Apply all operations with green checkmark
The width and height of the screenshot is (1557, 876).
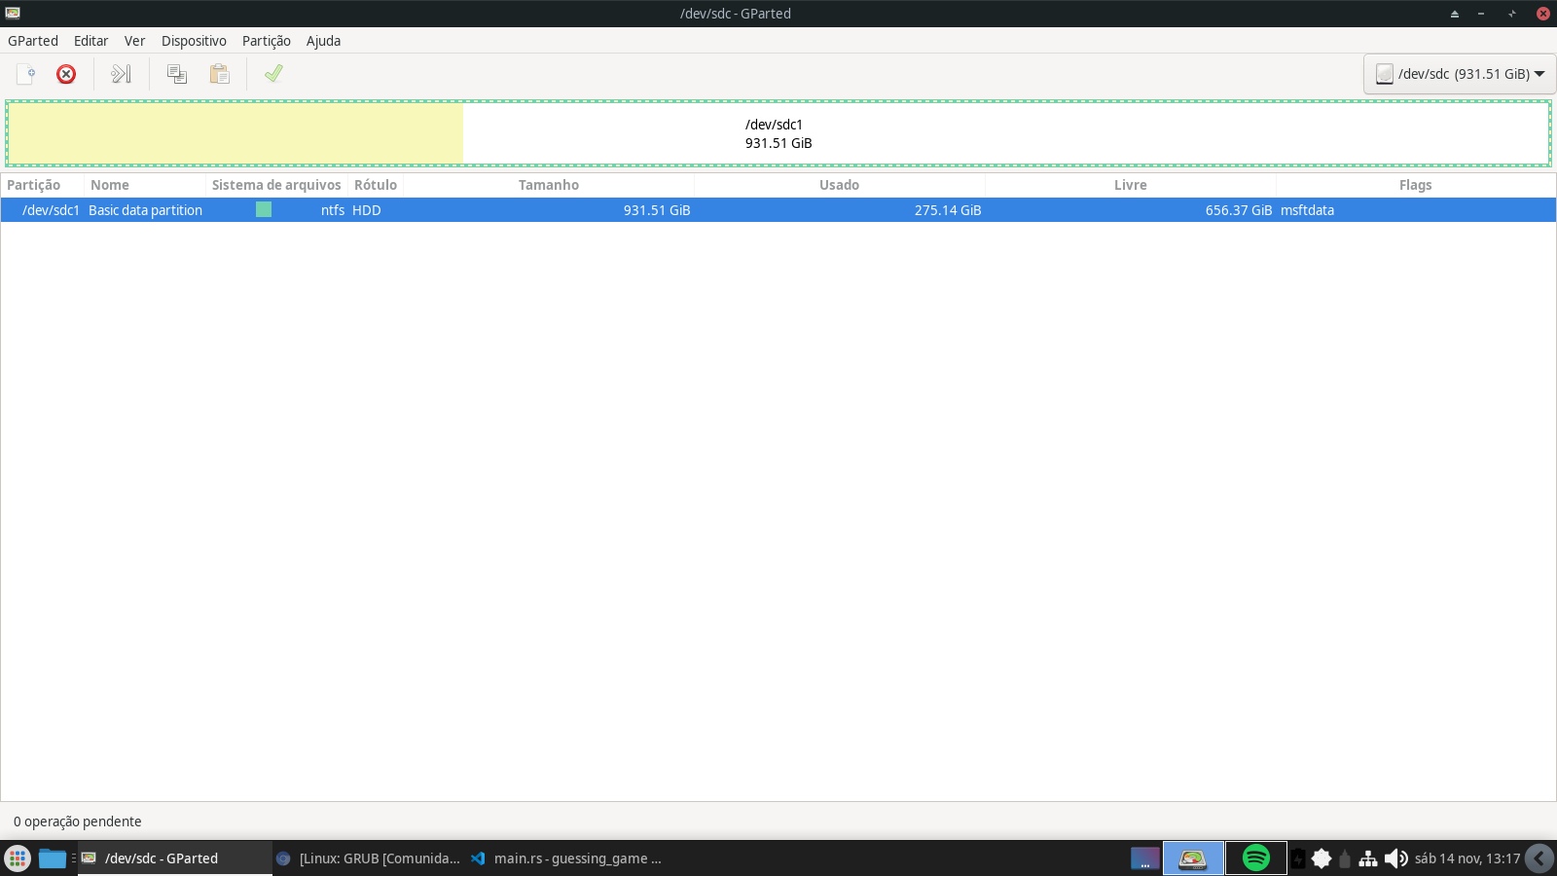pyautogui.click(x=273, y=74)
